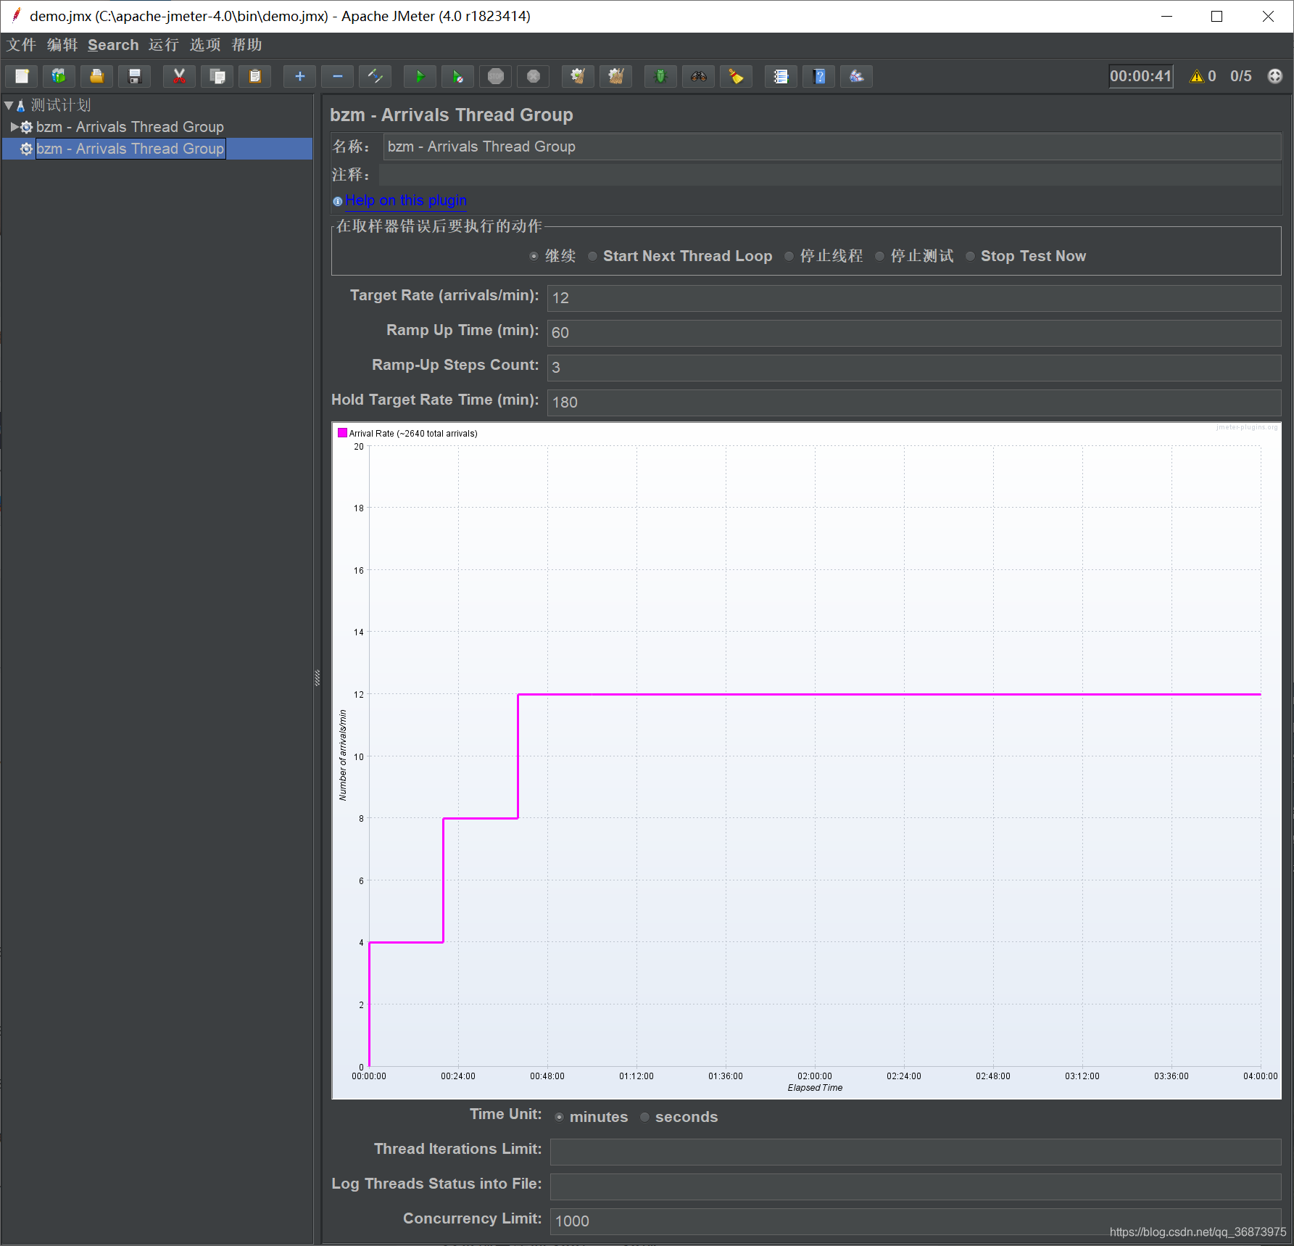Open the Plugins Manager icon
This screenshot has height=1246, width=1294.
857,76
